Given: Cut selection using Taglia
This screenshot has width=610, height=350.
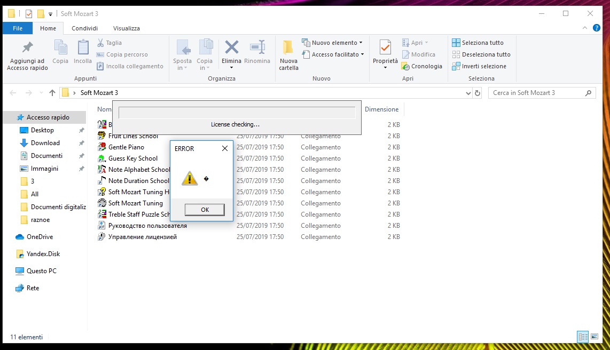Looking at the screenshot, I should point(110,43).
